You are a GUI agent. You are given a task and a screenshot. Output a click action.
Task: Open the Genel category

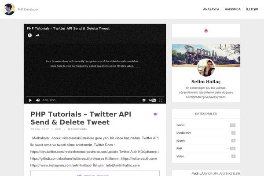[180, 125]
